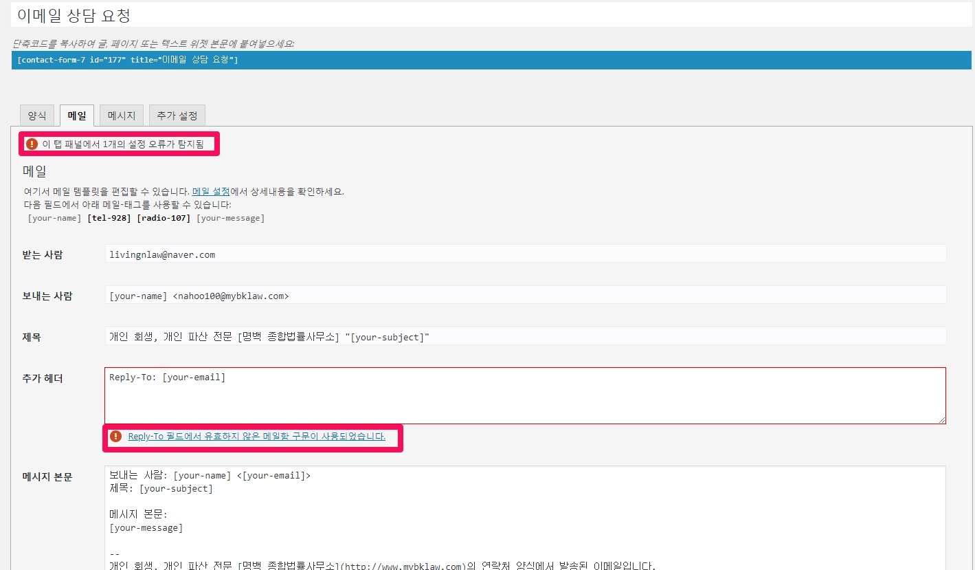Screen dimensions: 975x570
Task: Edit the 추가 헤더 Reply-To textarea
Action: tap(525, 395)
